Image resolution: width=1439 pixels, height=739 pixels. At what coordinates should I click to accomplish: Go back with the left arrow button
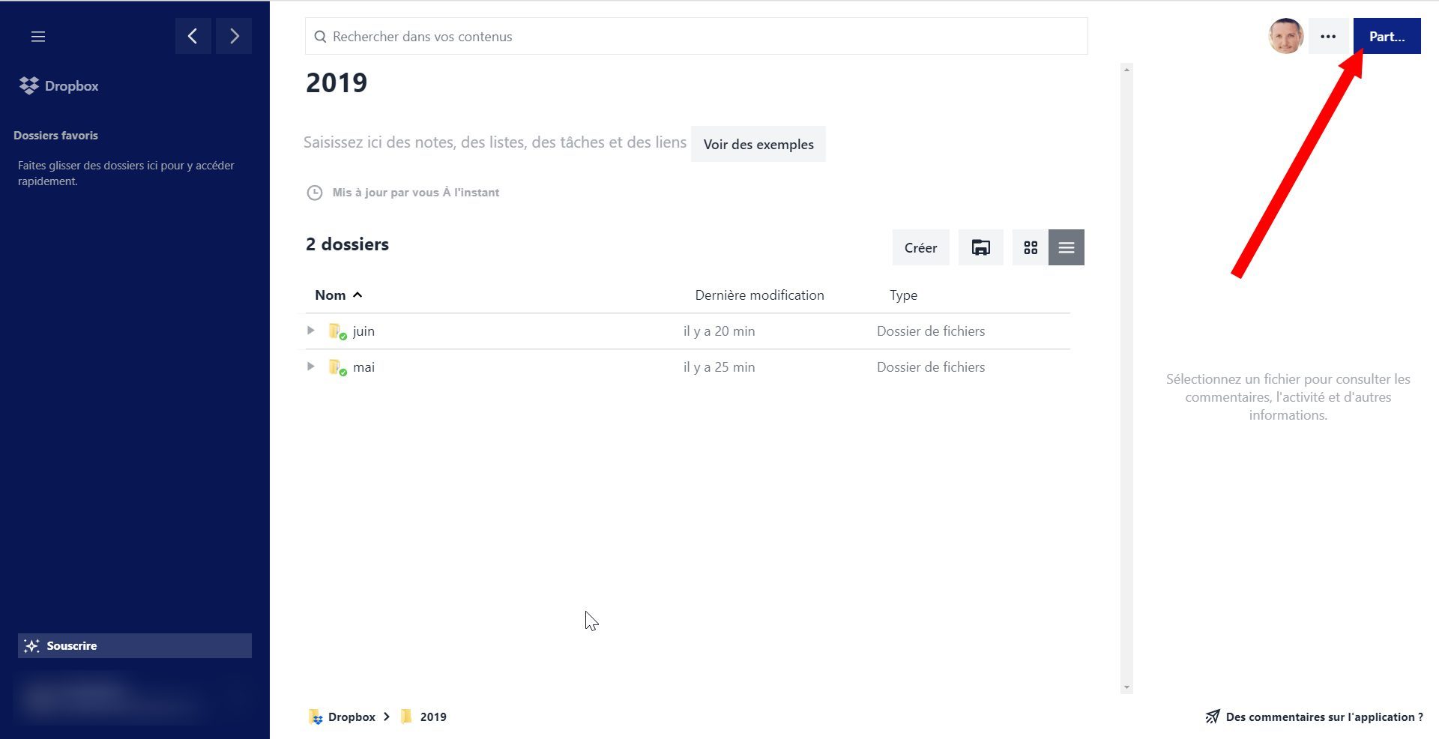click(193, 36)
